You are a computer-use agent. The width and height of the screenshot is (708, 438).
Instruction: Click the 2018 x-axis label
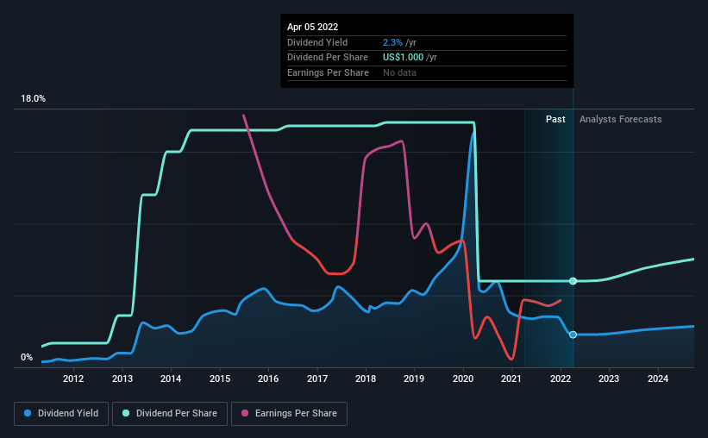coord(366,379)
